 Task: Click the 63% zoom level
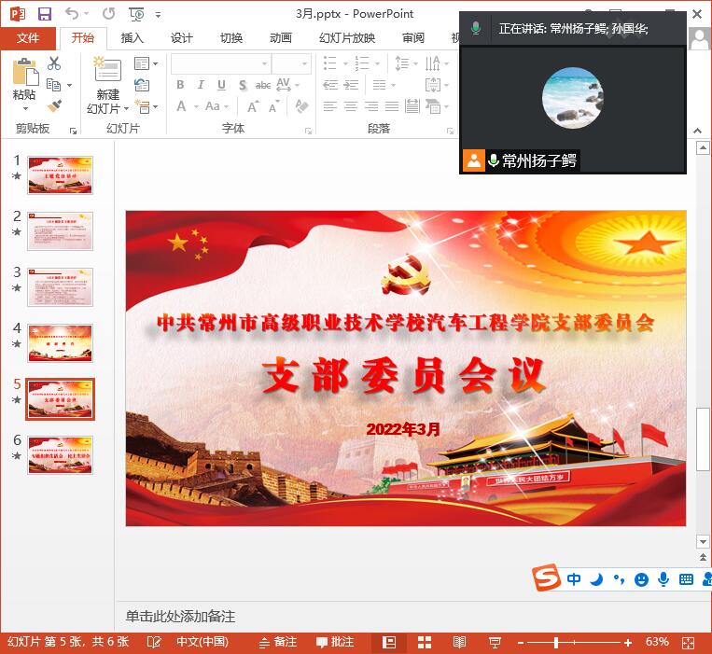click(x=657, y=642)
